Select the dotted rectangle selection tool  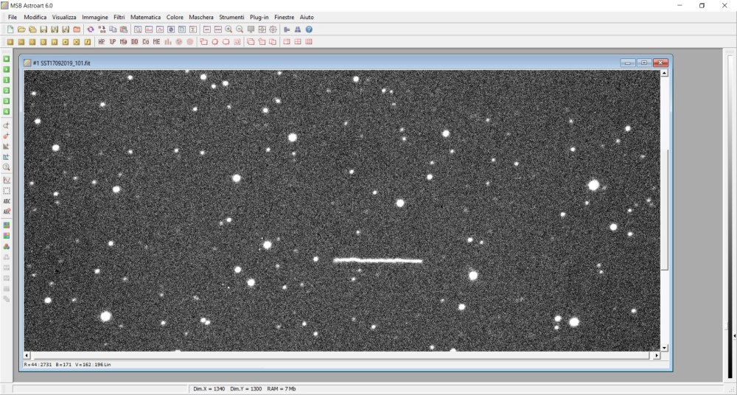click(x=7, y=191)
